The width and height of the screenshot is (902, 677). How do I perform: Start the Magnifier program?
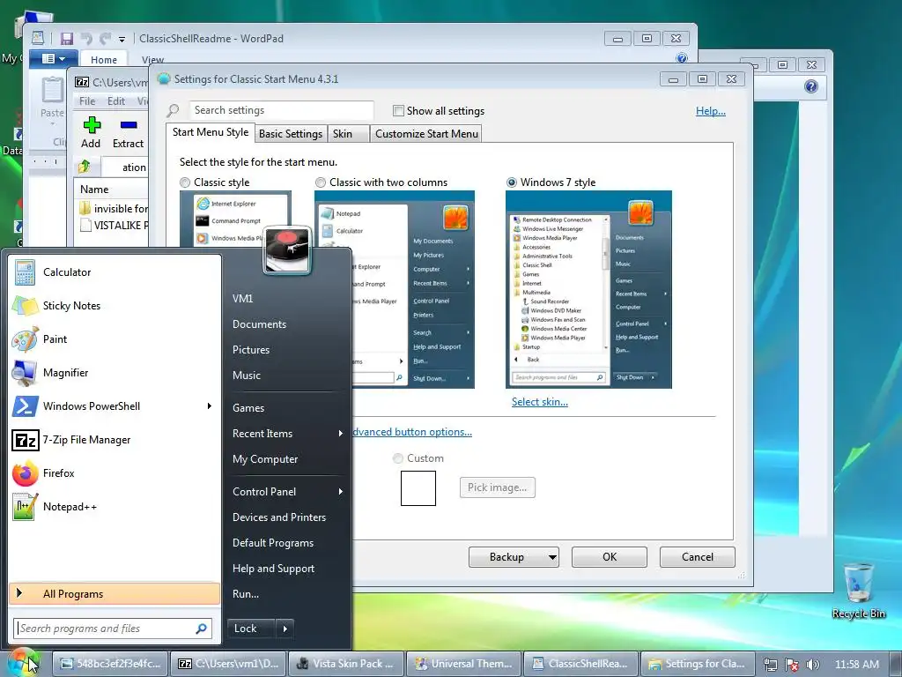pos(115,373)
